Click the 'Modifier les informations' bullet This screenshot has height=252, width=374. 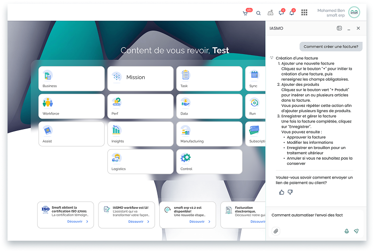point(310,142)
